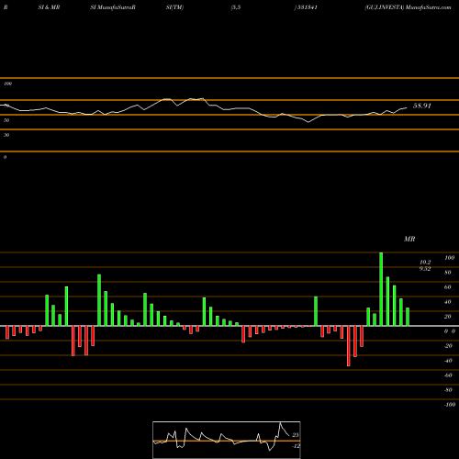
Task: Click the value 23 in mini chart
Action: pyautogui.click(x=296, y=435)
